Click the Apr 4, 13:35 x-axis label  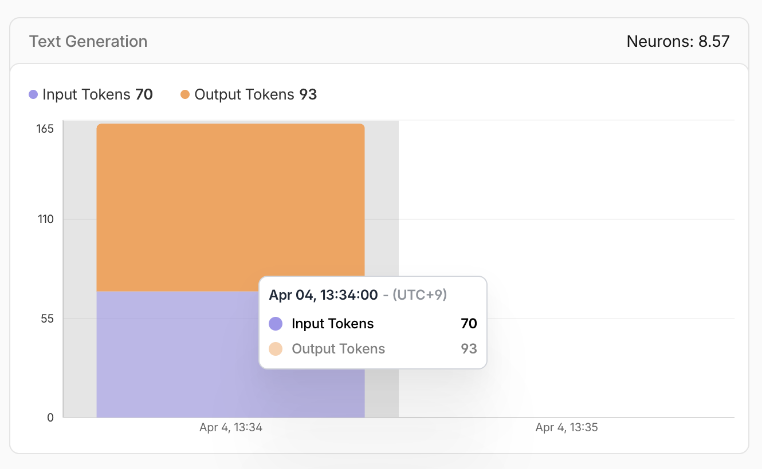(567, 427)
